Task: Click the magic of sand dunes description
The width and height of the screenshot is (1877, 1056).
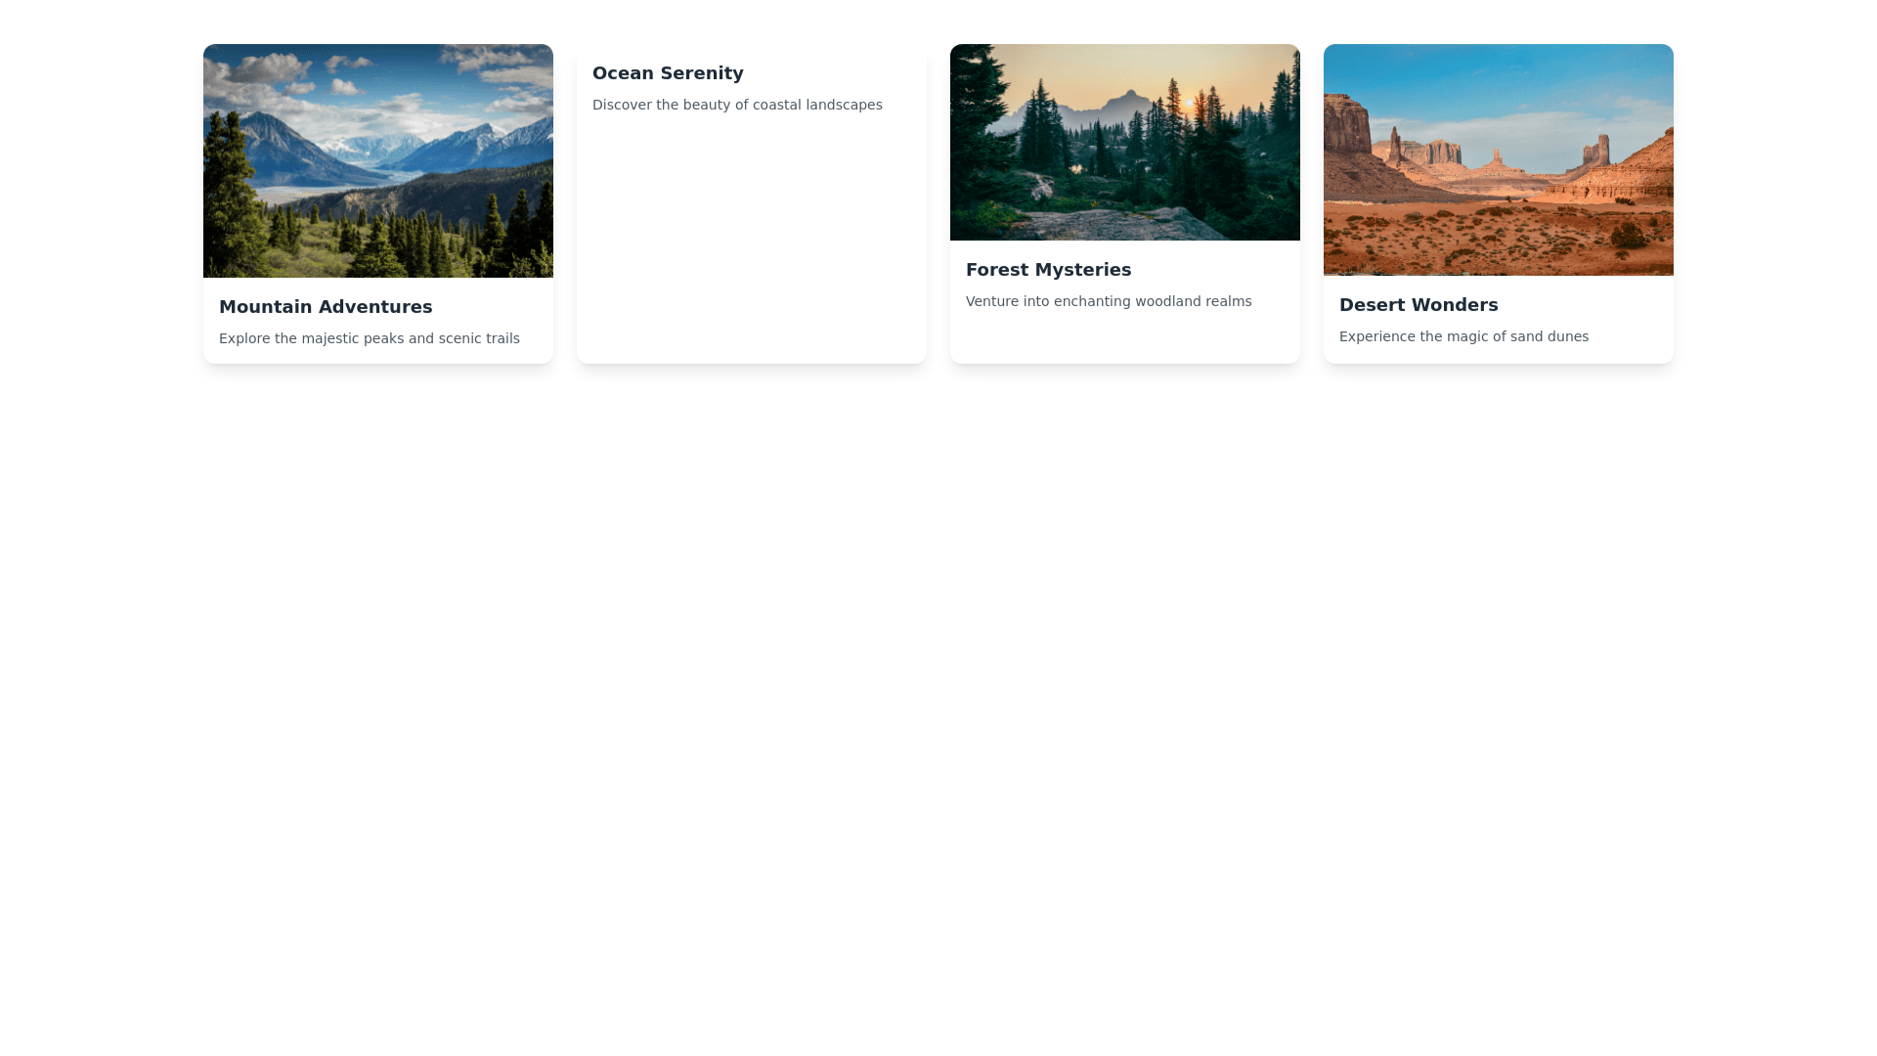Action: tap(1463, 336)
